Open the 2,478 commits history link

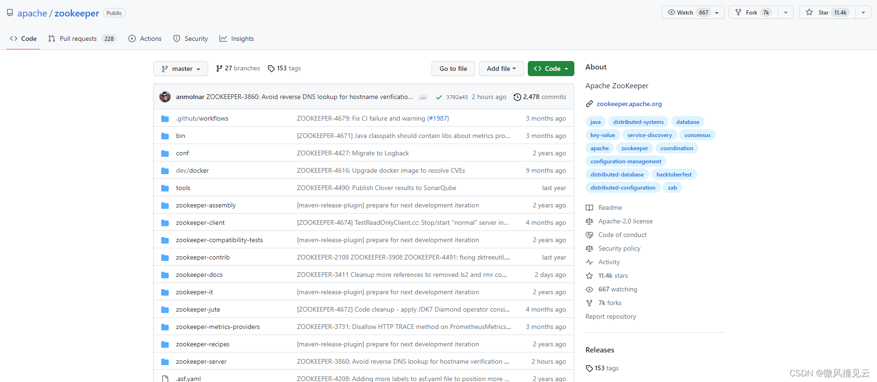540,97
